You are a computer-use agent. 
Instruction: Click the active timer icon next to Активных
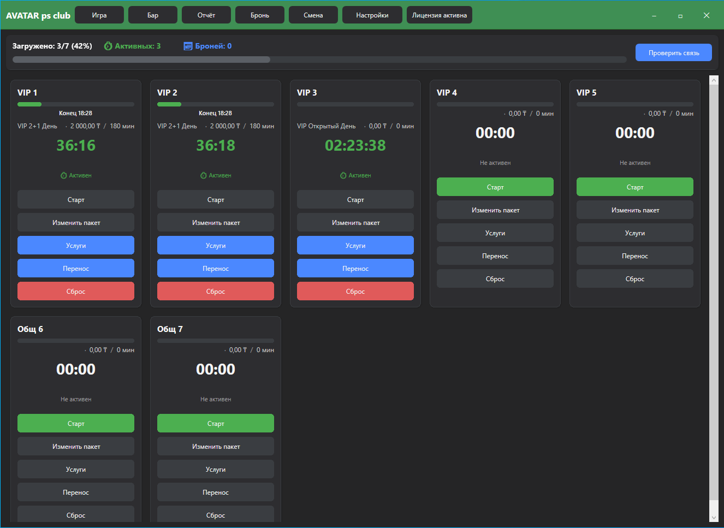108,46
